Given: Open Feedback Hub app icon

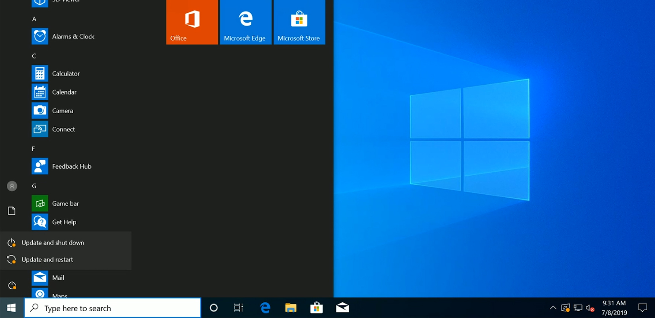Looking at the screenshot, I should (x=40, y=166).
